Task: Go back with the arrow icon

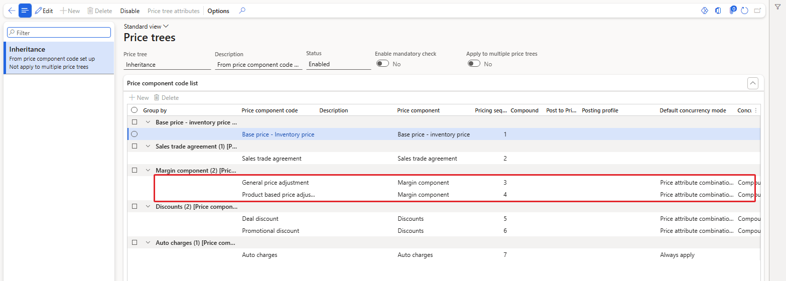Action: (x=12, y=11)
